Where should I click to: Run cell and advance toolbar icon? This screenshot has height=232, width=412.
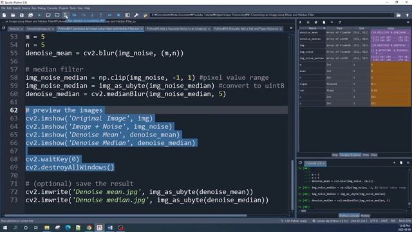pos(57,15)
